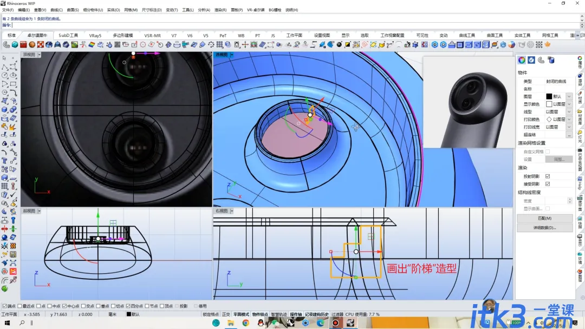Click the red-white checkered toolbar icon
The width and height of the screenshot is (585, 329).
click(x=40, y=45)
